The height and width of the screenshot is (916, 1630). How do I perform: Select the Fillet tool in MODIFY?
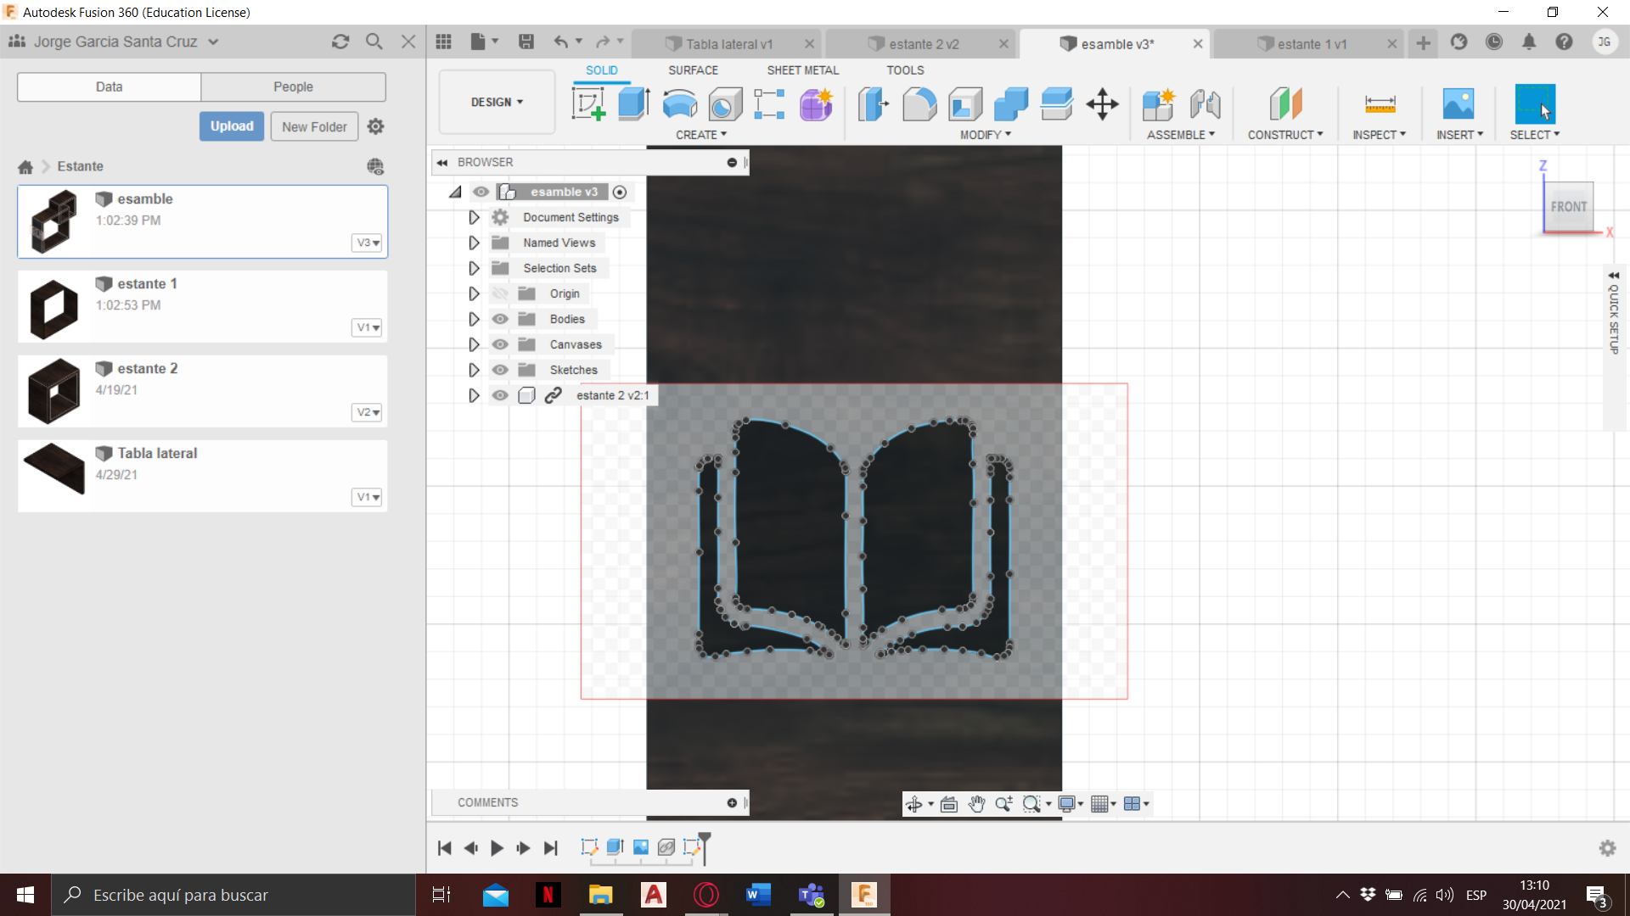tap(920, 103)
